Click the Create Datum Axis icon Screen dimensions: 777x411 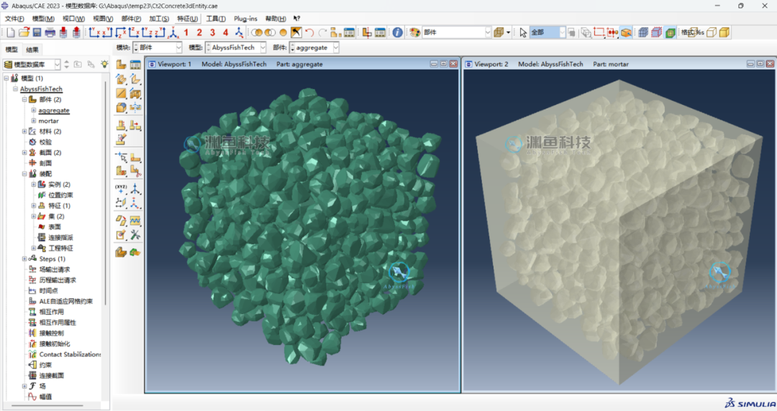click(x=135, y=189)
